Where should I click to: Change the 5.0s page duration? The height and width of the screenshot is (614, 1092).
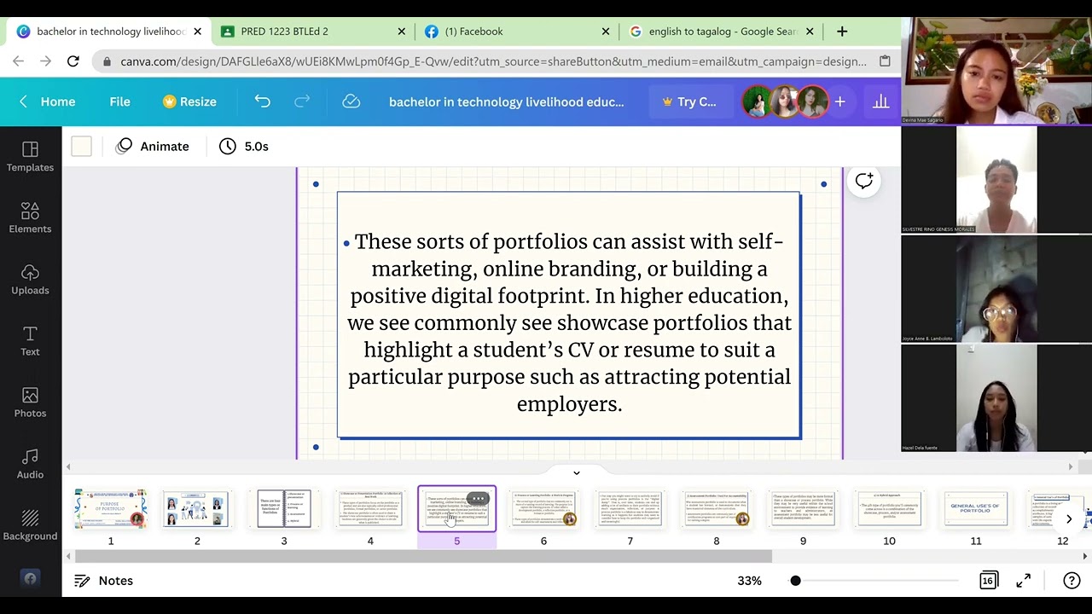tap(244, 147)
